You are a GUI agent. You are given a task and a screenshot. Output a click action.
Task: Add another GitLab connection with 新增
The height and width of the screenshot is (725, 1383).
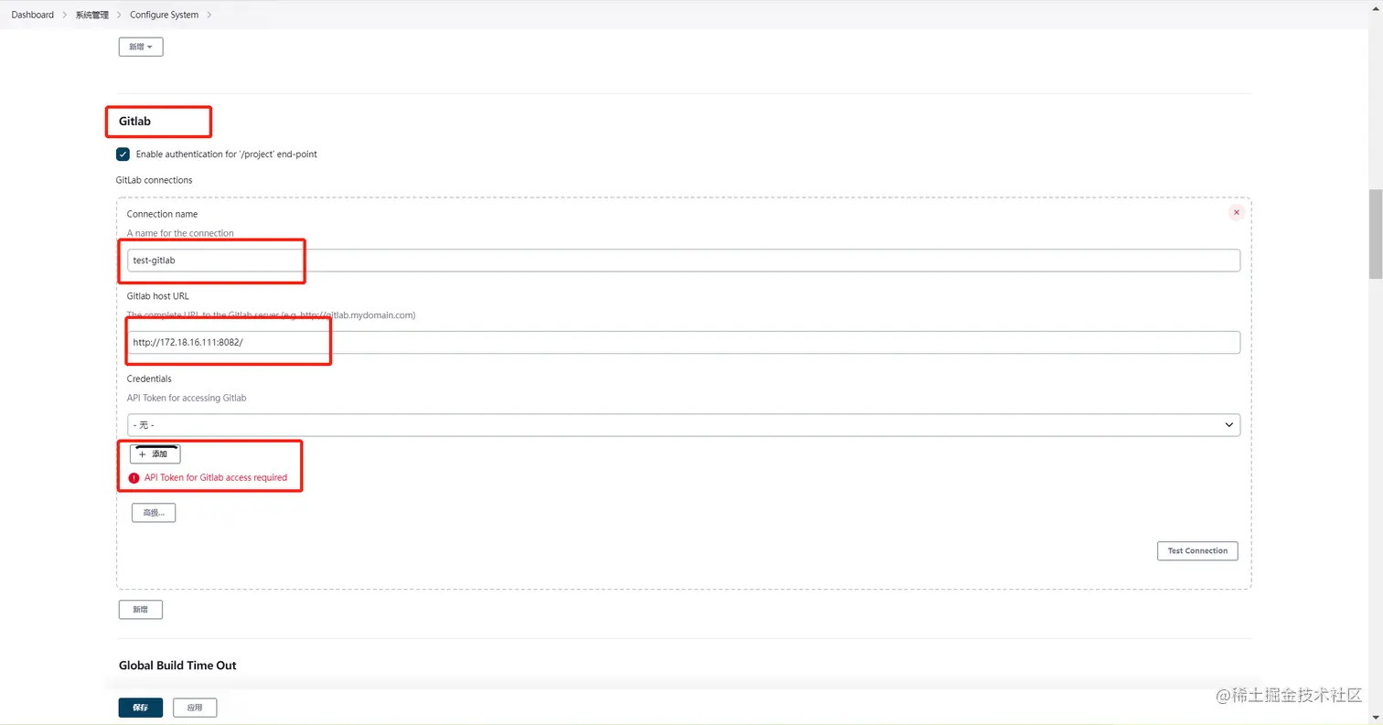[140, 609]
